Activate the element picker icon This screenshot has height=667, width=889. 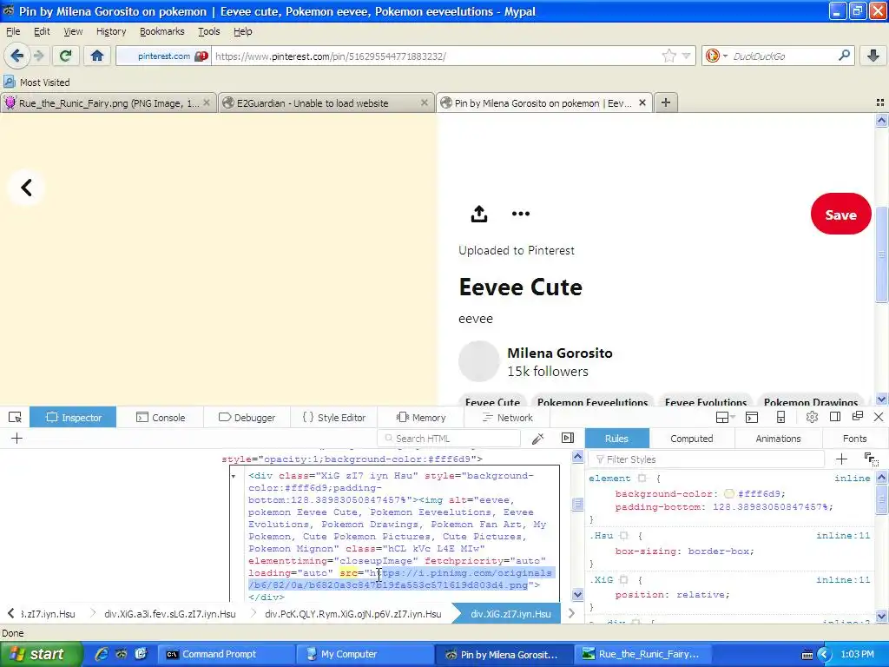coord(16,418)
